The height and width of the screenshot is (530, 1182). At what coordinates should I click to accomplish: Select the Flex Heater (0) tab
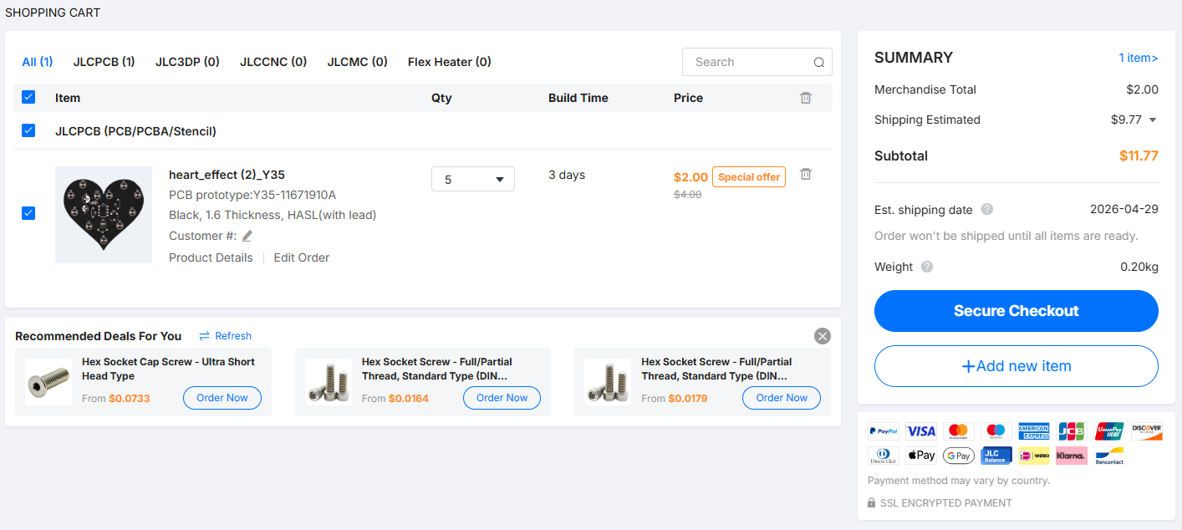click(450, 62)
